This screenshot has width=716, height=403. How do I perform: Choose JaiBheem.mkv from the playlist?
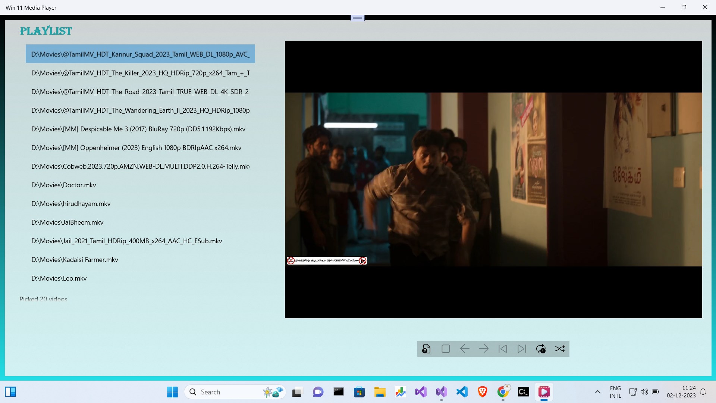click(140, 222)
